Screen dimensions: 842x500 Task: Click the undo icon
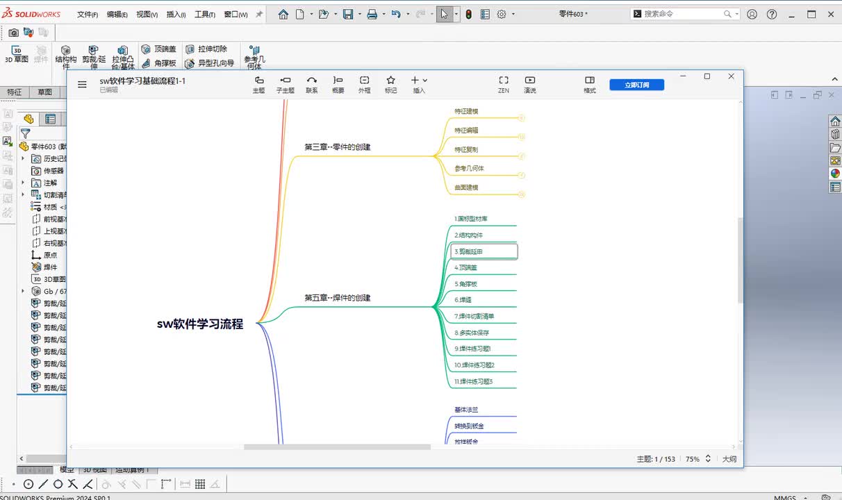(x=396, y=14)
